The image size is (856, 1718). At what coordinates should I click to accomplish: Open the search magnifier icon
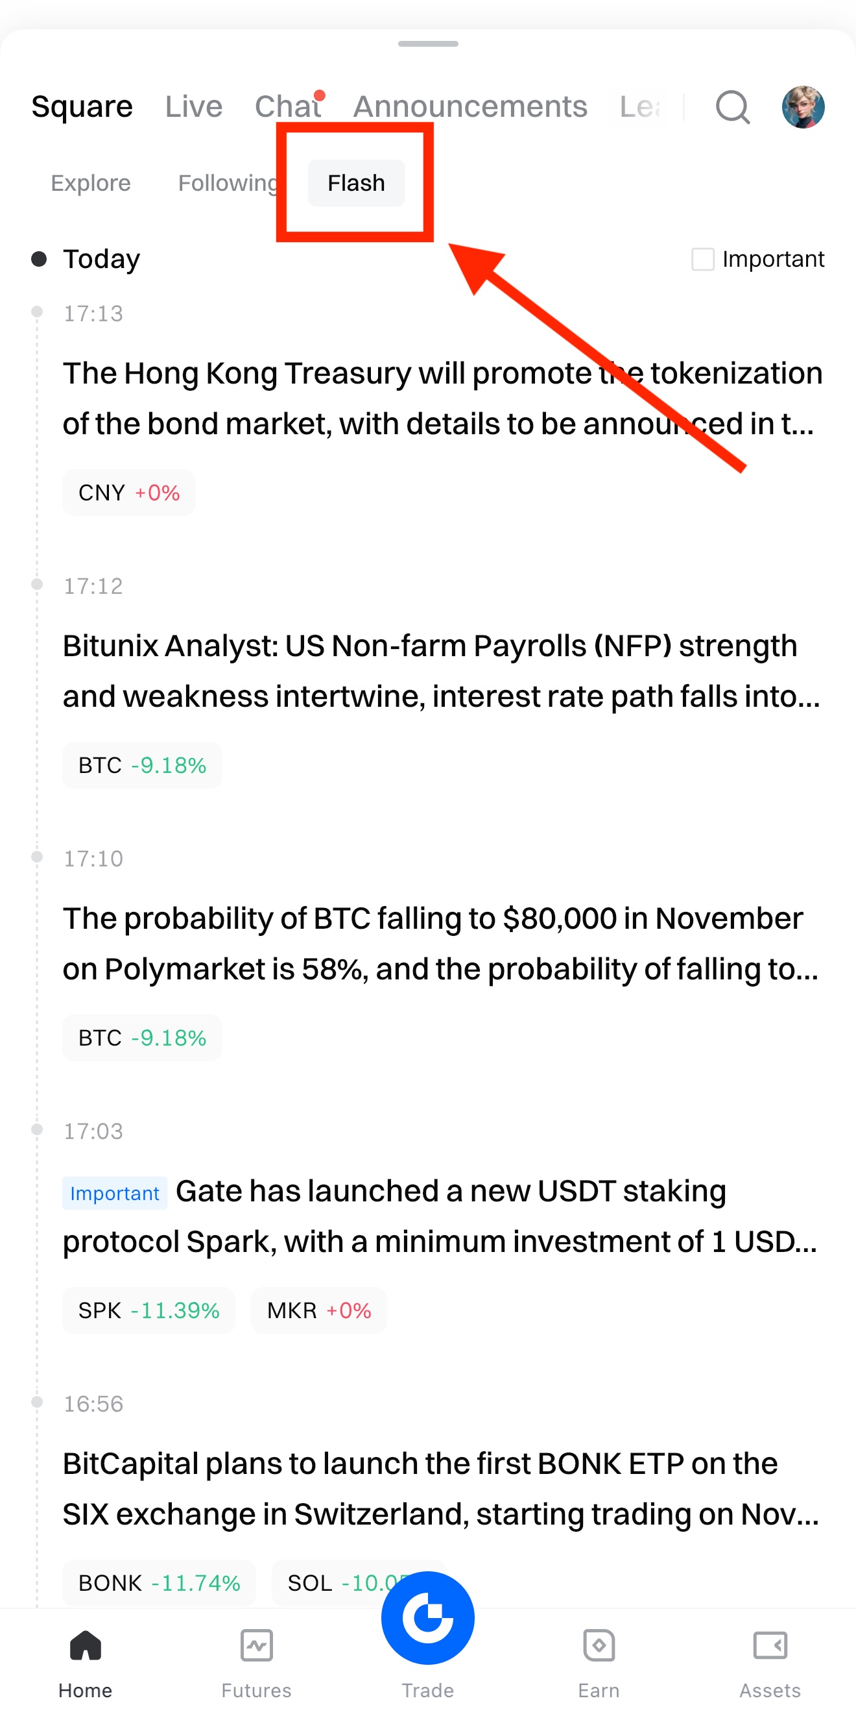pos(732,106)
